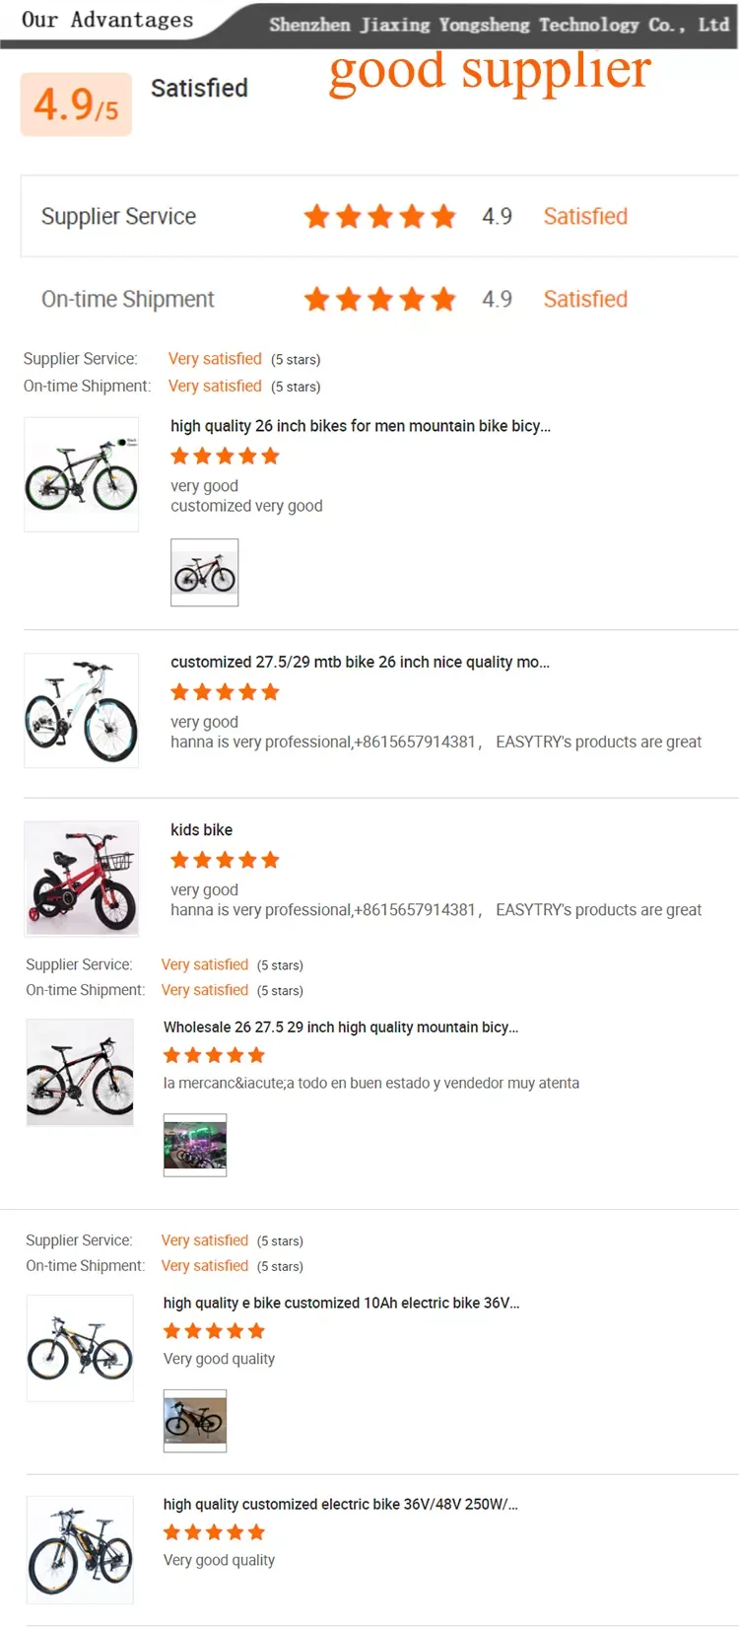Click the Shenzhen Jiaxing Yongsheng company name
Screen dimensions: 739x1627
tap(499, 25)
